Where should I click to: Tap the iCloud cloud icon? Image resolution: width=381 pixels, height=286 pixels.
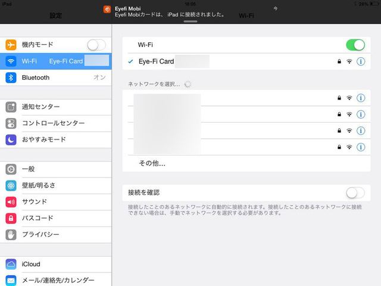click(x=11, y=264)
